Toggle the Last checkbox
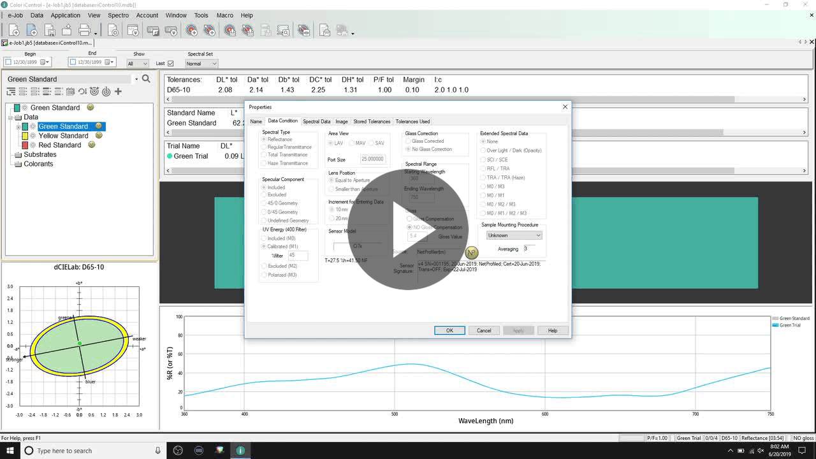The image size is (816, 459). pos(170,63)
